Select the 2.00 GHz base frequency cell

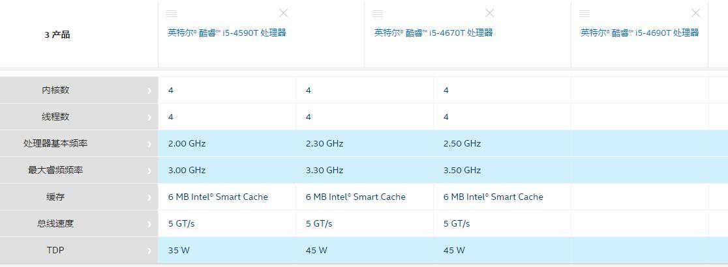187,143
